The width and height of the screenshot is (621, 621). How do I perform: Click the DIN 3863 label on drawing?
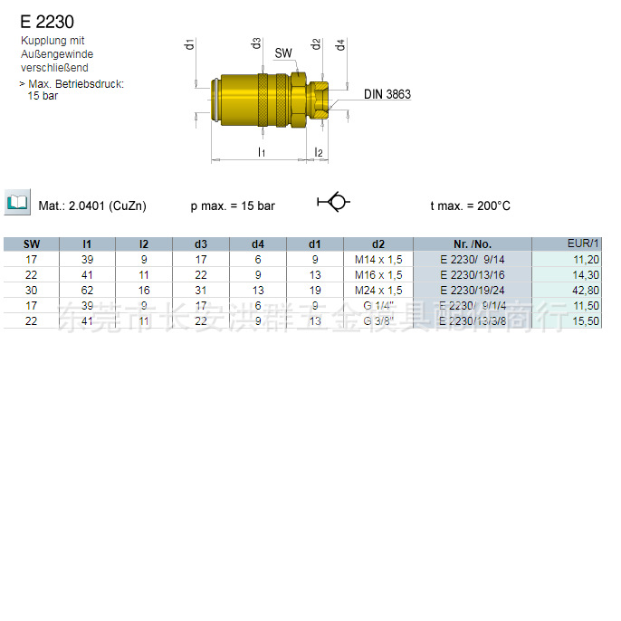point(387,94)
